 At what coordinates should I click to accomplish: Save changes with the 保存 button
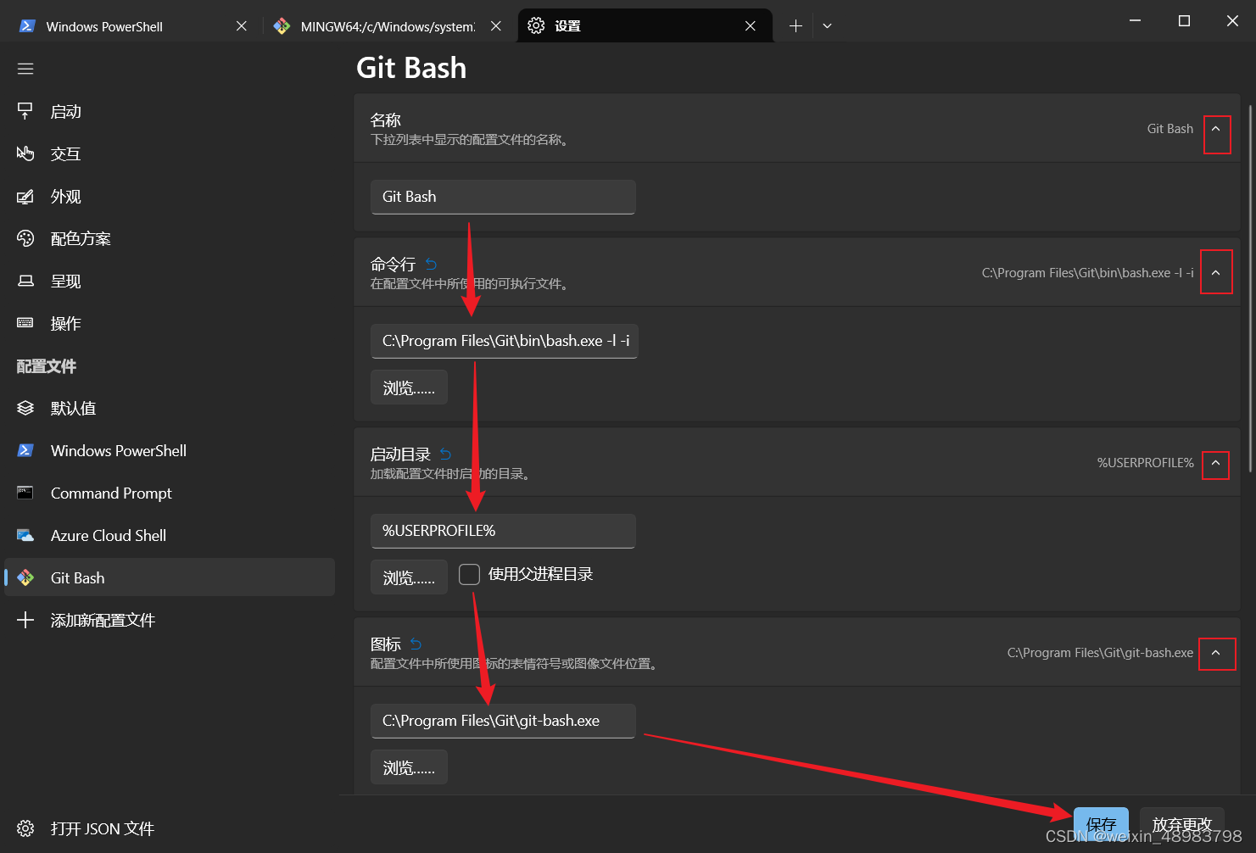pyautogui.click(x=1101, y=824)
